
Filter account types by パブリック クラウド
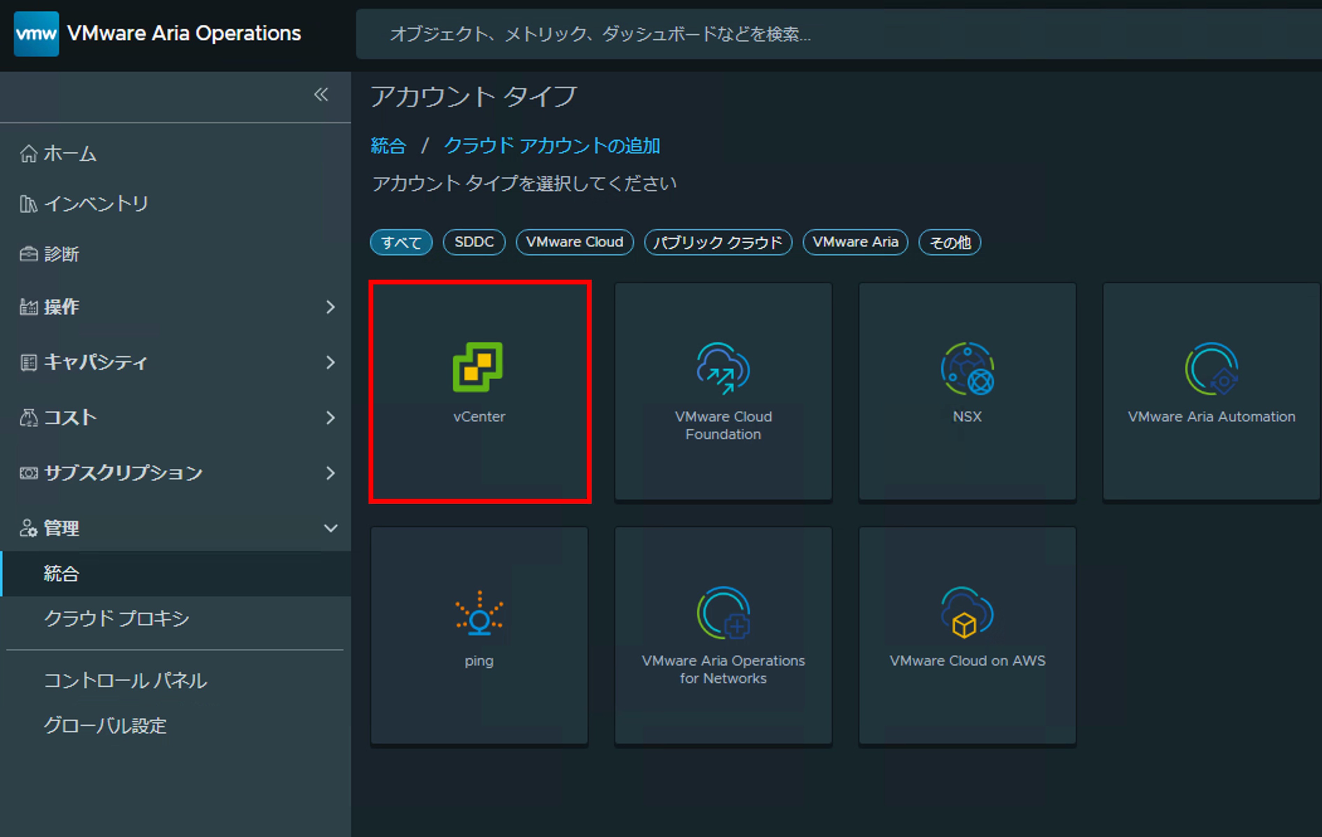[718, 242]
